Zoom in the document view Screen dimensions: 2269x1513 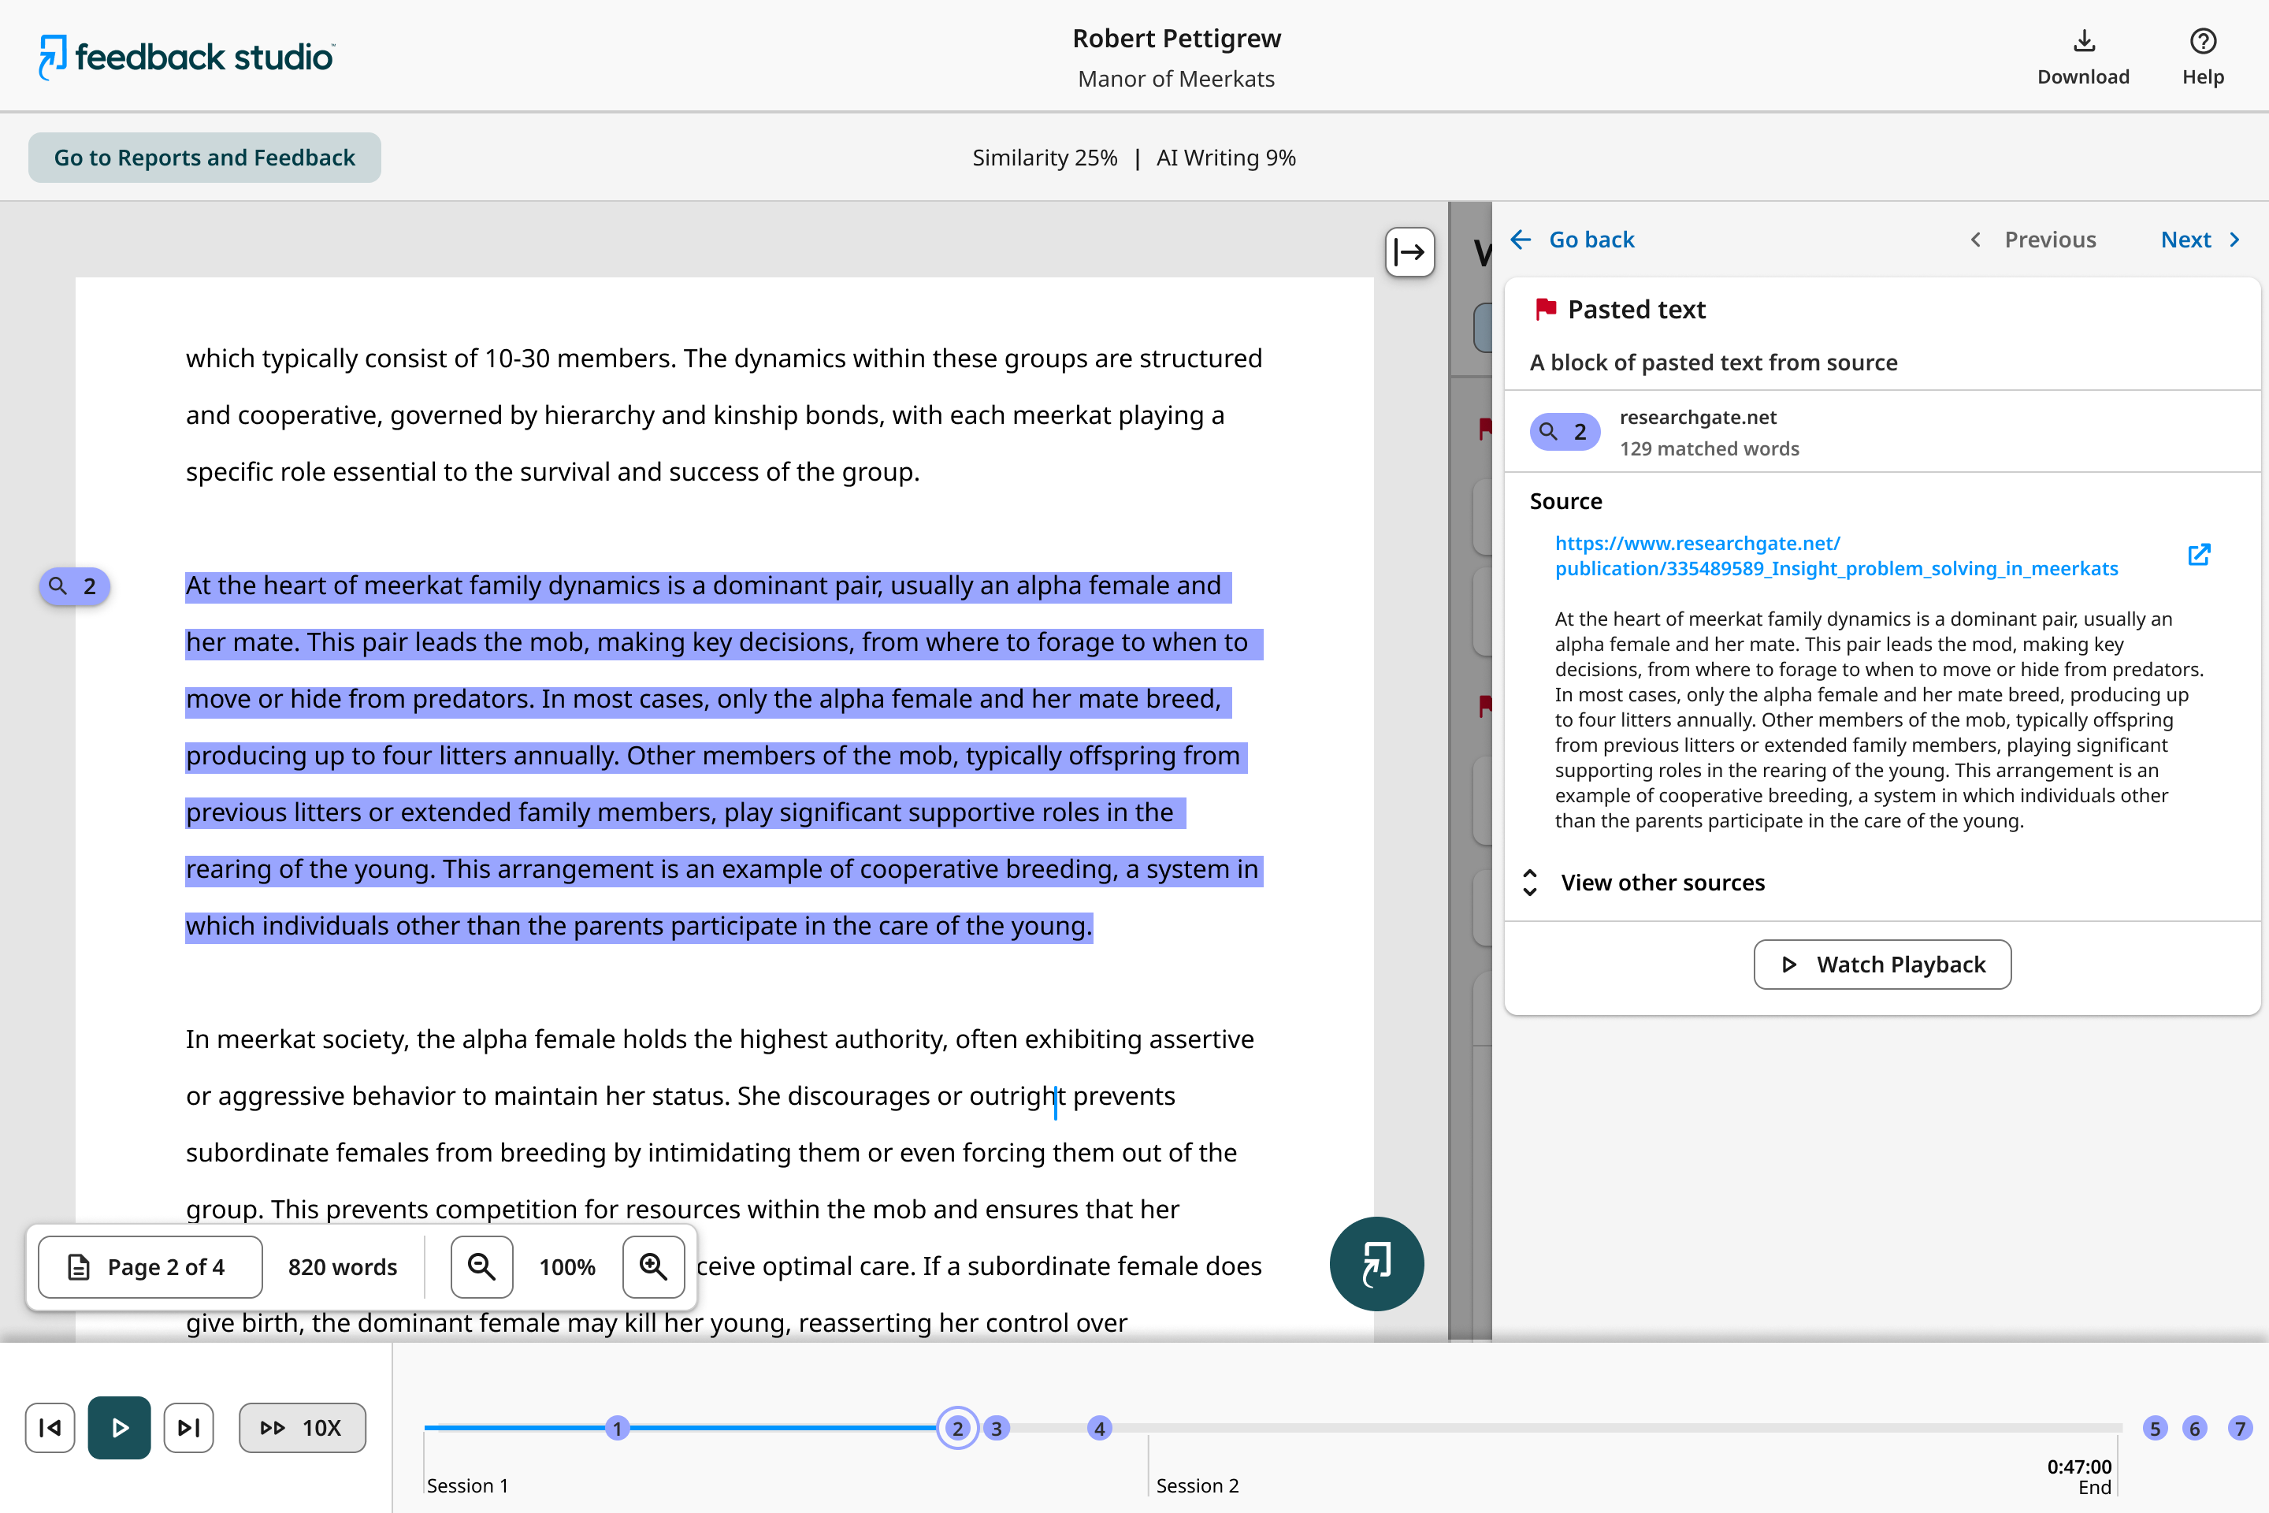pos(653,1267)
